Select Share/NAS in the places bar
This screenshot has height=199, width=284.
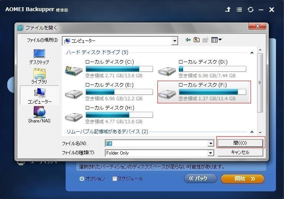click(39, 115)
